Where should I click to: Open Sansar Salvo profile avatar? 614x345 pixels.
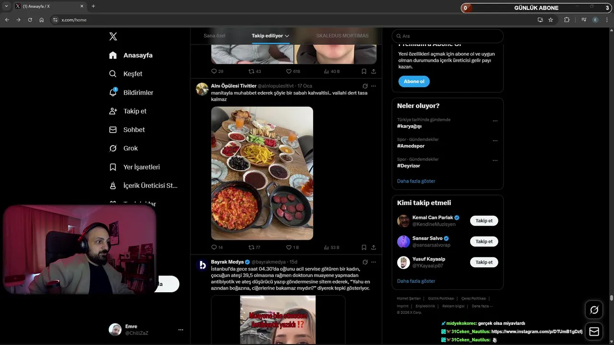pos(403,241)
